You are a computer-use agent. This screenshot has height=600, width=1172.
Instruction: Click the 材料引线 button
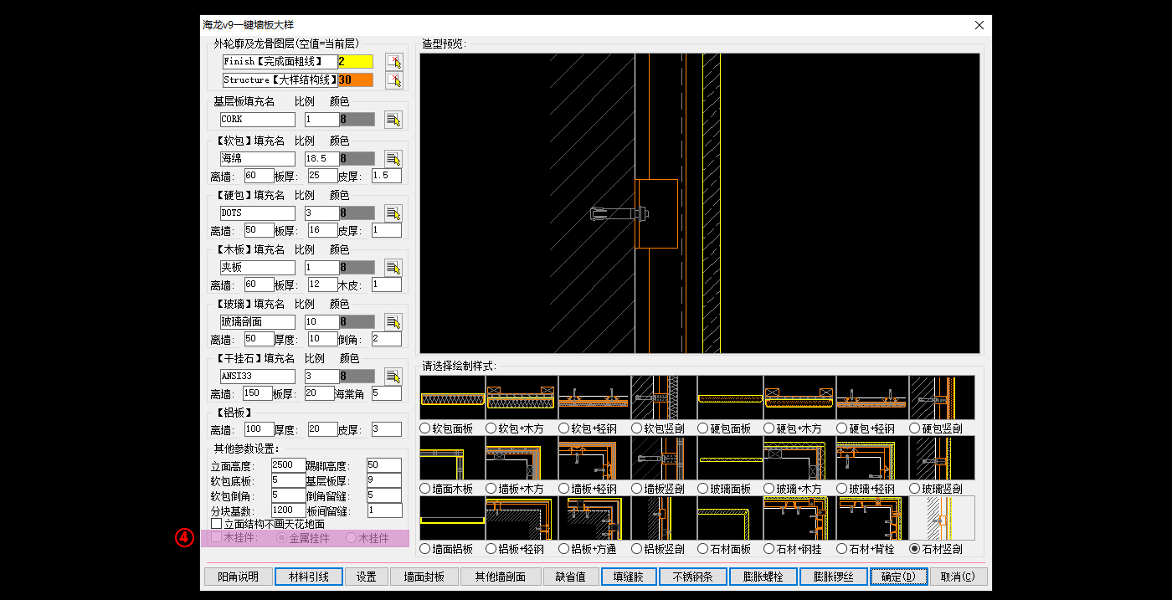click(308, 577)
